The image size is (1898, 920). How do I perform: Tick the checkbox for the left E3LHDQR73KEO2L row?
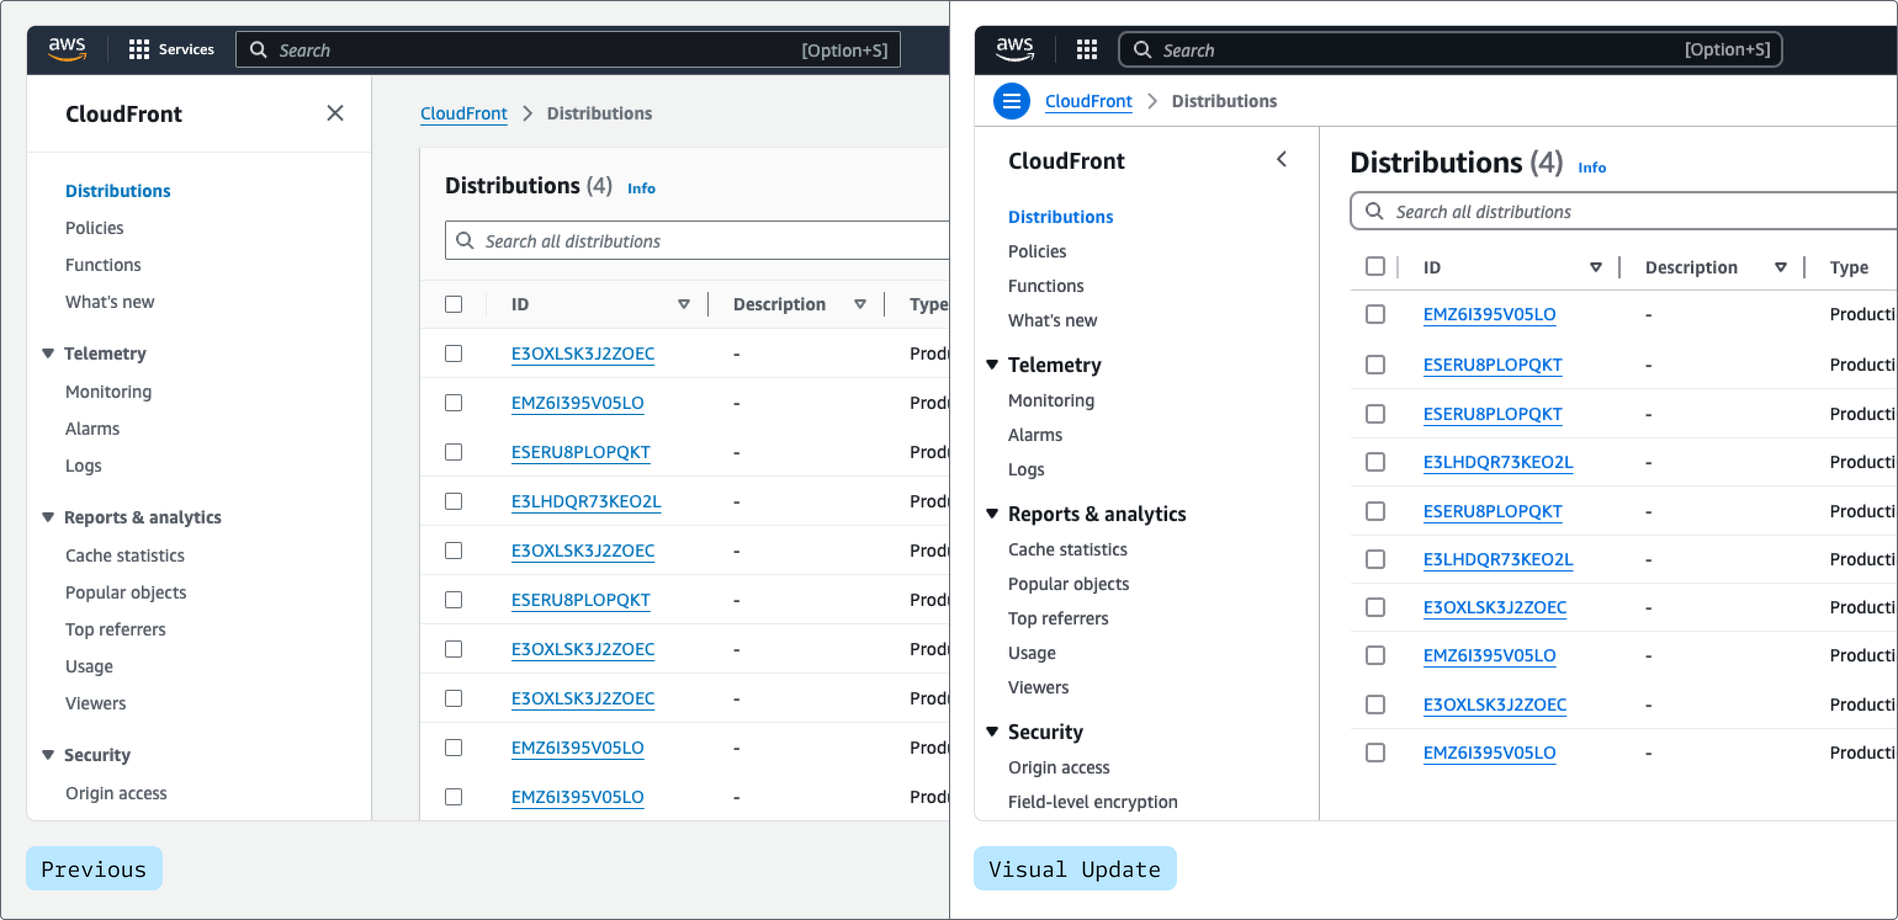click(453, 501)
